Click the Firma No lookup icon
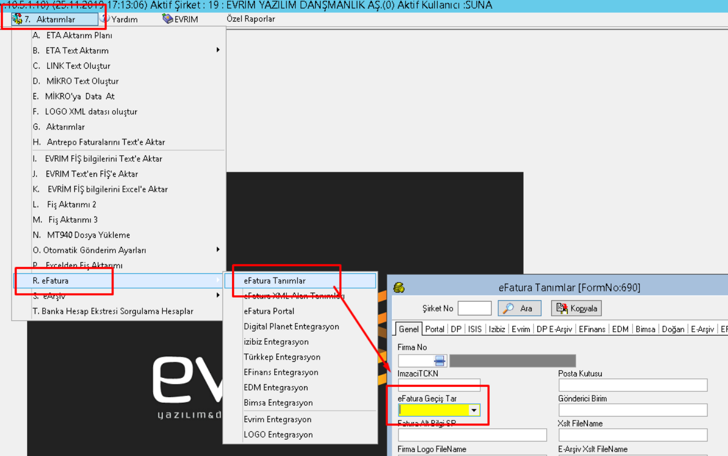The image size is (728, 456). click(440, 361)
